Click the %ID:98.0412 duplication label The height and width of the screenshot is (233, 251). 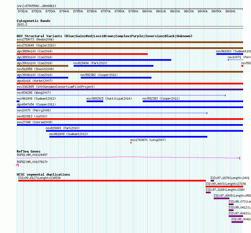pos(240,207)
